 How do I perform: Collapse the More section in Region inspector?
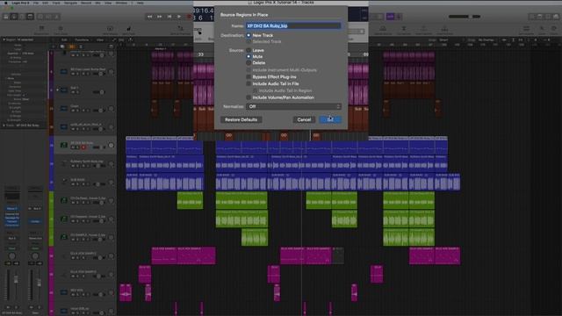click(6, 78)
